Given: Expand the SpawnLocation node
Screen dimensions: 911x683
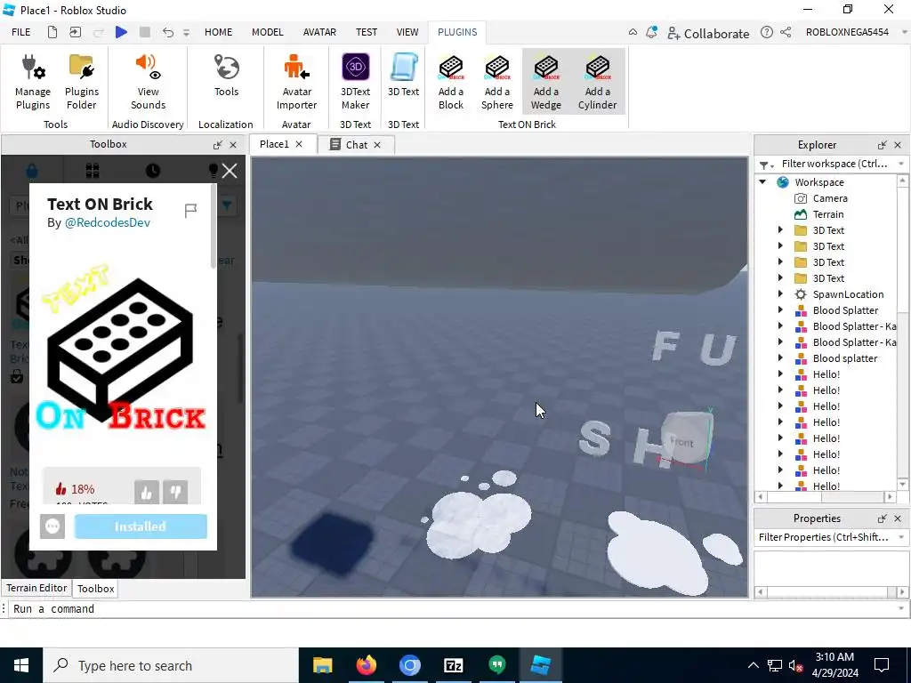Looking at the screenshot, I should pyautogui.click(x=780, y=293).
